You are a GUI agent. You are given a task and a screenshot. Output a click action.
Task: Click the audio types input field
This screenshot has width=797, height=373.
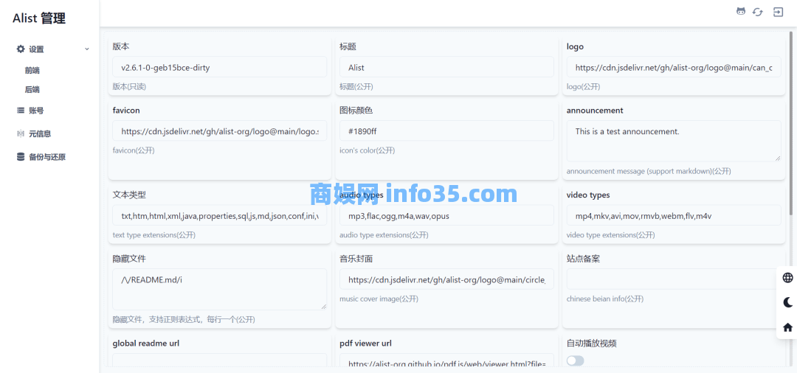pos(446,216)
